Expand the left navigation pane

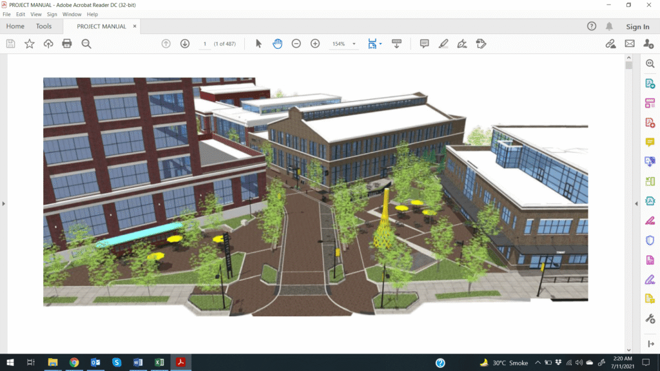tap(3, 204)
